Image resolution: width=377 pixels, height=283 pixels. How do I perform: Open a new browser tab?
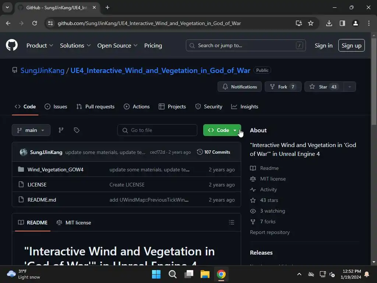[108, 7]
